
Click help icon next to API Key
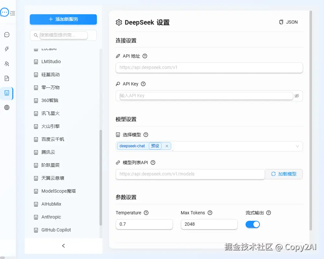click(x=143, y=84)
